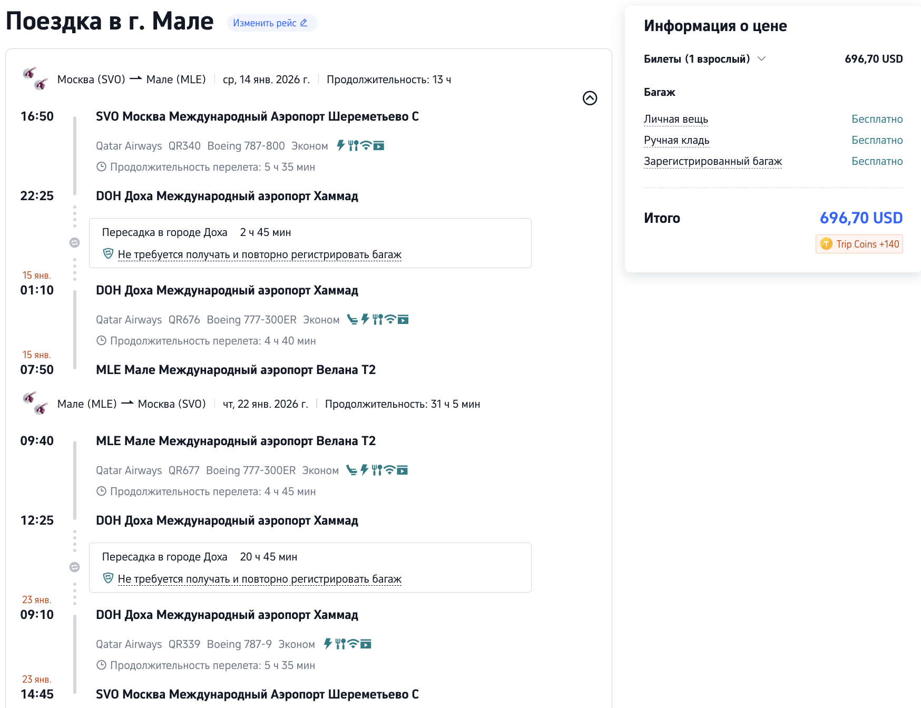
Task: Click the entertainment icon for flight QR677
Action: [403, 470]
